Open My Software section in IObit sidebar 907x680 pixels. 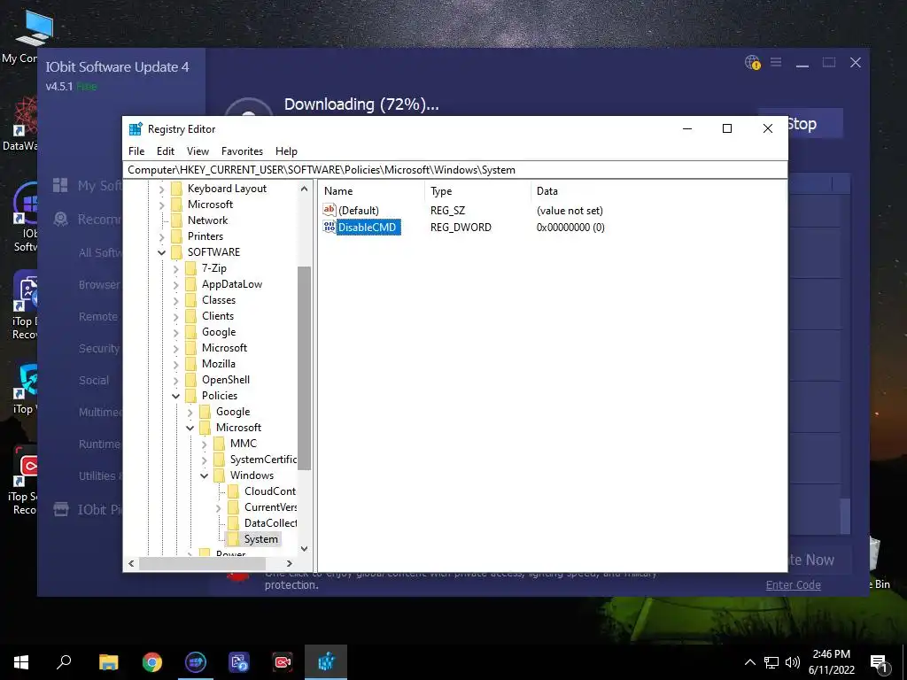pyautogui.click(x=88, y=185)
